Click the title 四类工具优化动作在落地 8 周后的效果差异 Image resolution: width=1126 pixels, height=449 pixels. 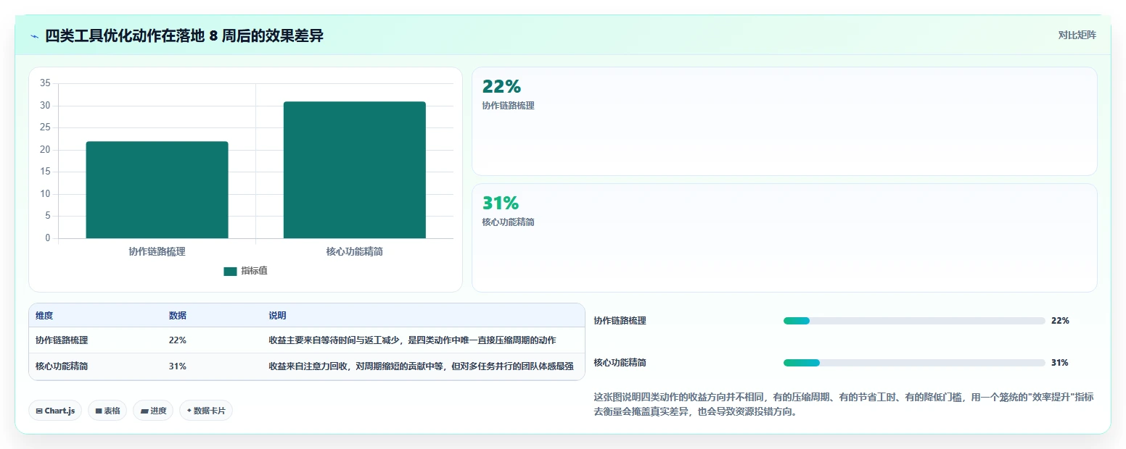(x=184, y=35)
